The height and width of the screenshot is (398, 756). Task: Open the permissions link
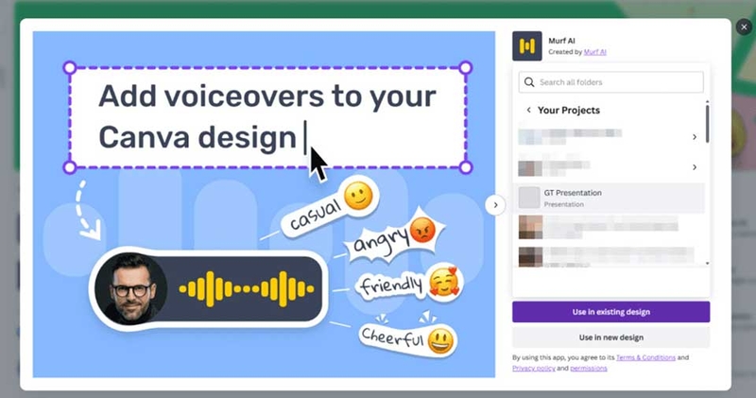(589, 368)
